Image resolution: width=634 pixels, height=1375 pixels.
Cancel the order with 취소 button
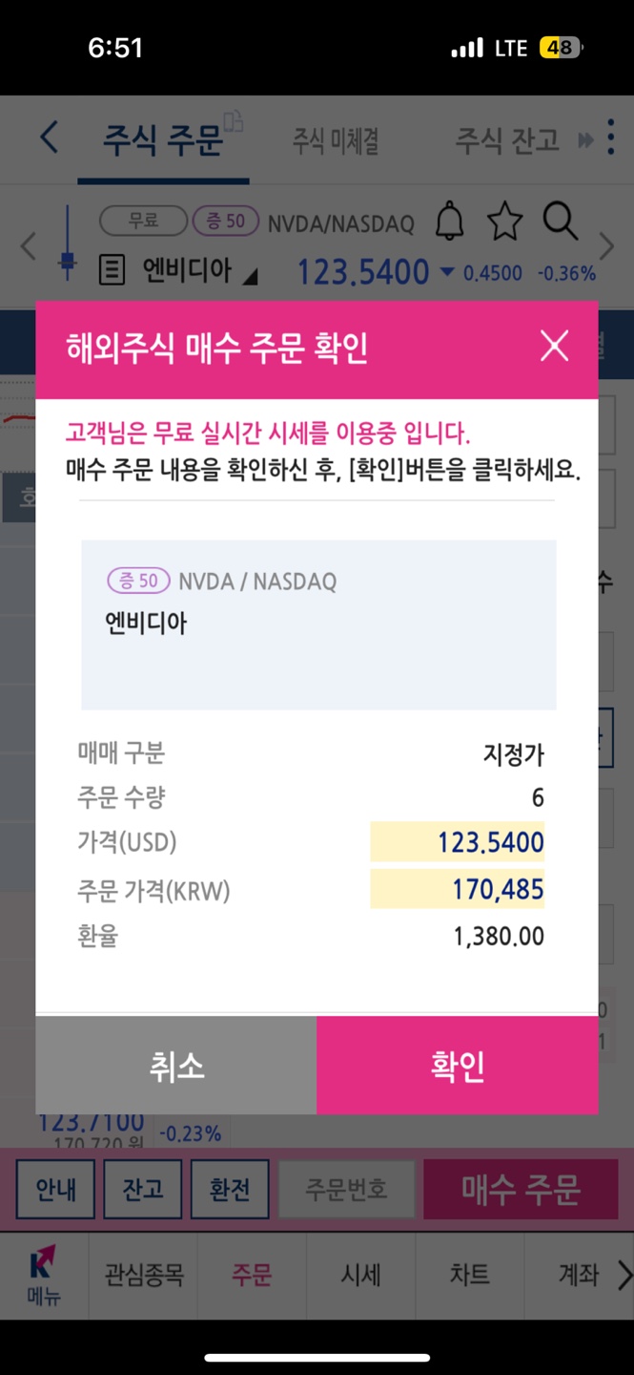[176, 1065]
